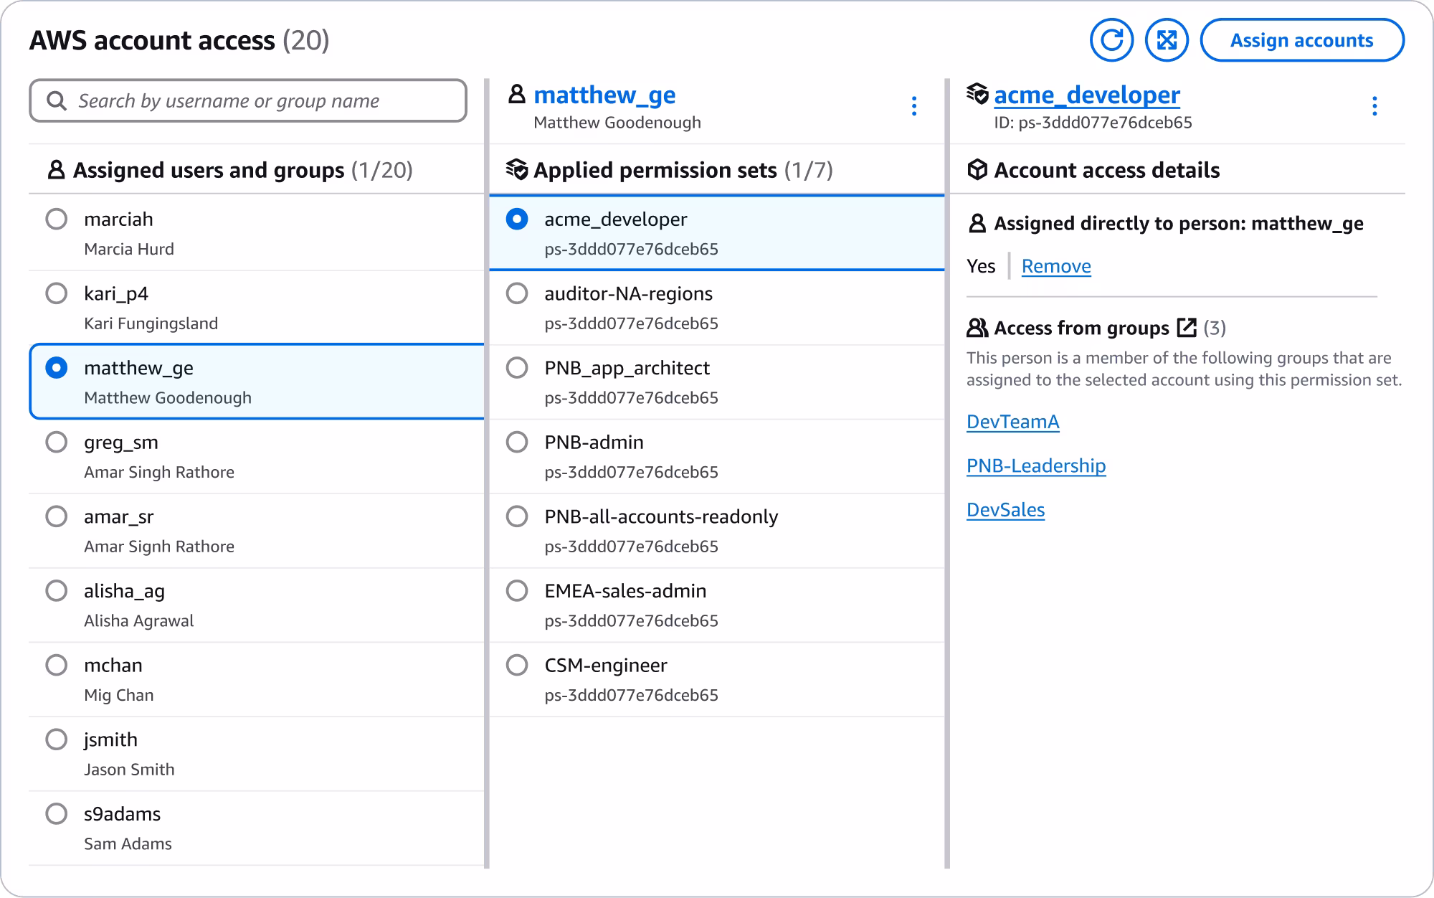Click the Kari Fungingsland name text

[151, 323]
